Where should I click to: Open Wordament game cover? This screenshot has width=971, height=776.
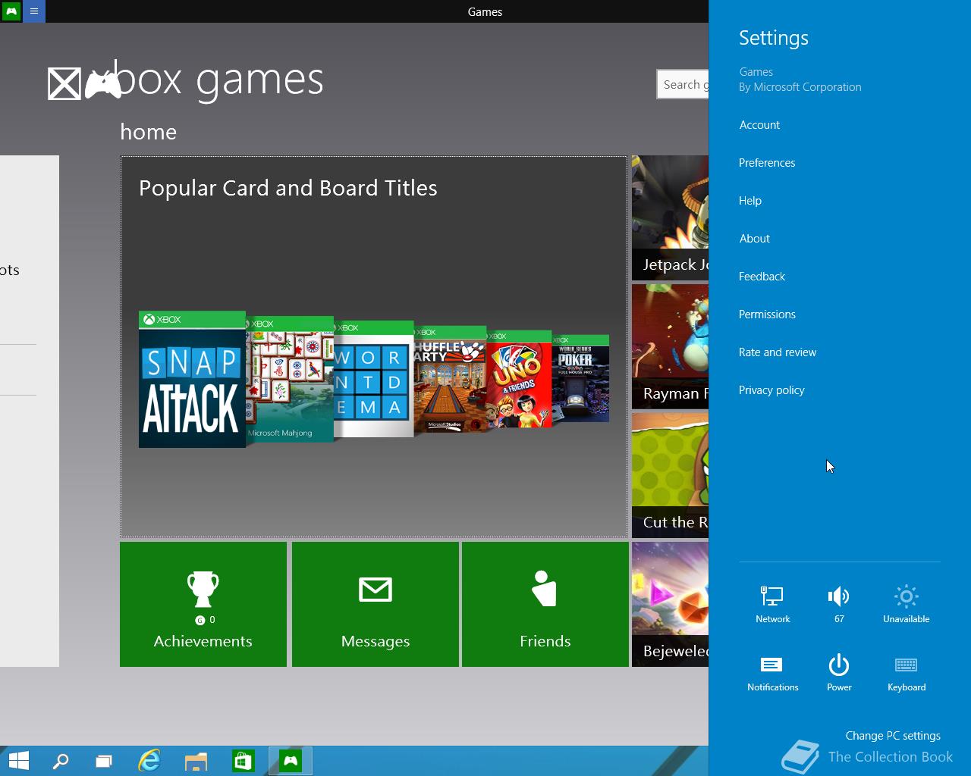(374, 379)
